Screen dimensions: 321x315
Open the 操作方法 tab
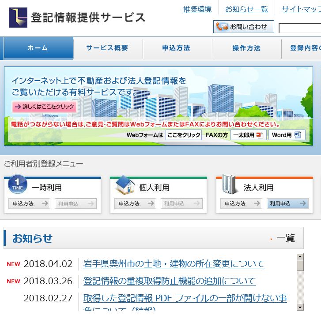point(246,48)
